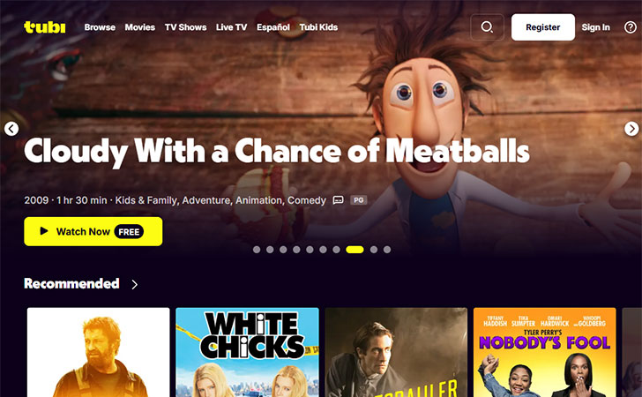Click the play icon in Watch Now
The height and width of the screenshot is (397, 642).
pyautogui.click(x=44, y=231)
